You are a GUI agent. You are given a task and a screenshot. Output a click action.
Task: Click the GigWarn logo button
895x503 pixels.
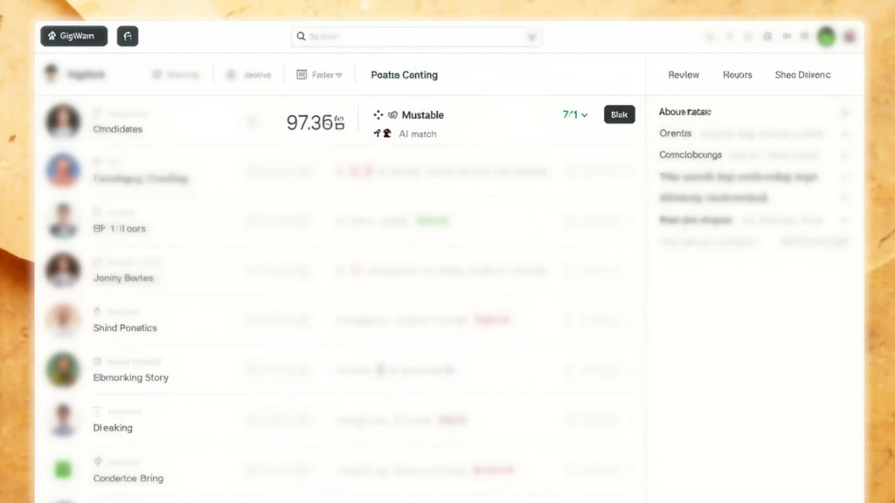73,36
